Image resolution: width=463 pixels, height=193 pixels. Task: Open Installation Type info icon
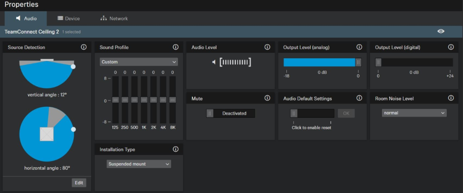[176, 149]
